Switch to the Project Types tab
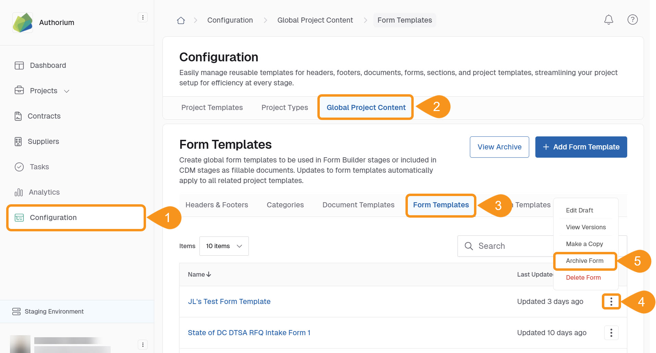 pyautogui.click(x=284, y=108)
